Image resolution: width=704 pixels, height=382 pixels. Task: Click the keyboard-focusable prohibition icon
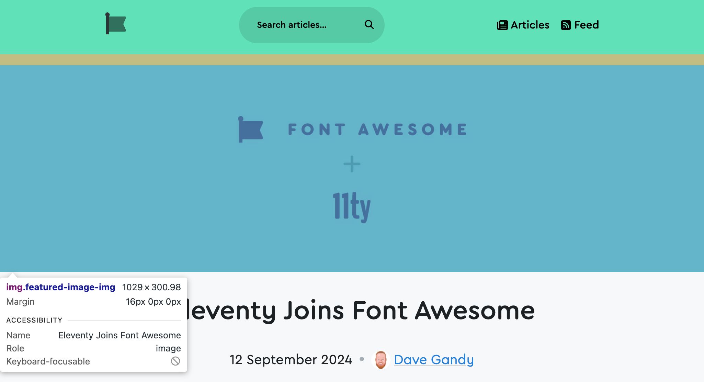pos(175,362)
